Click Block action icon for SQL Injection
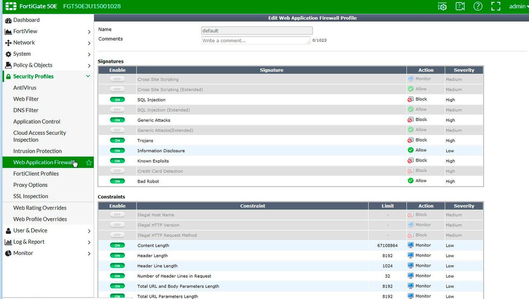Image resolution: width=529 pixels, height=299 pixels. 410,100
